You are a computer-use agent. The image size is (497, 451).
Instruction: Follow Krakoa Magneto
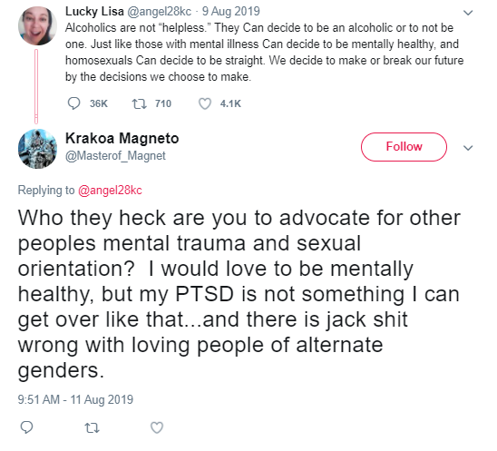pyautogui.click(x=404, y=147)
